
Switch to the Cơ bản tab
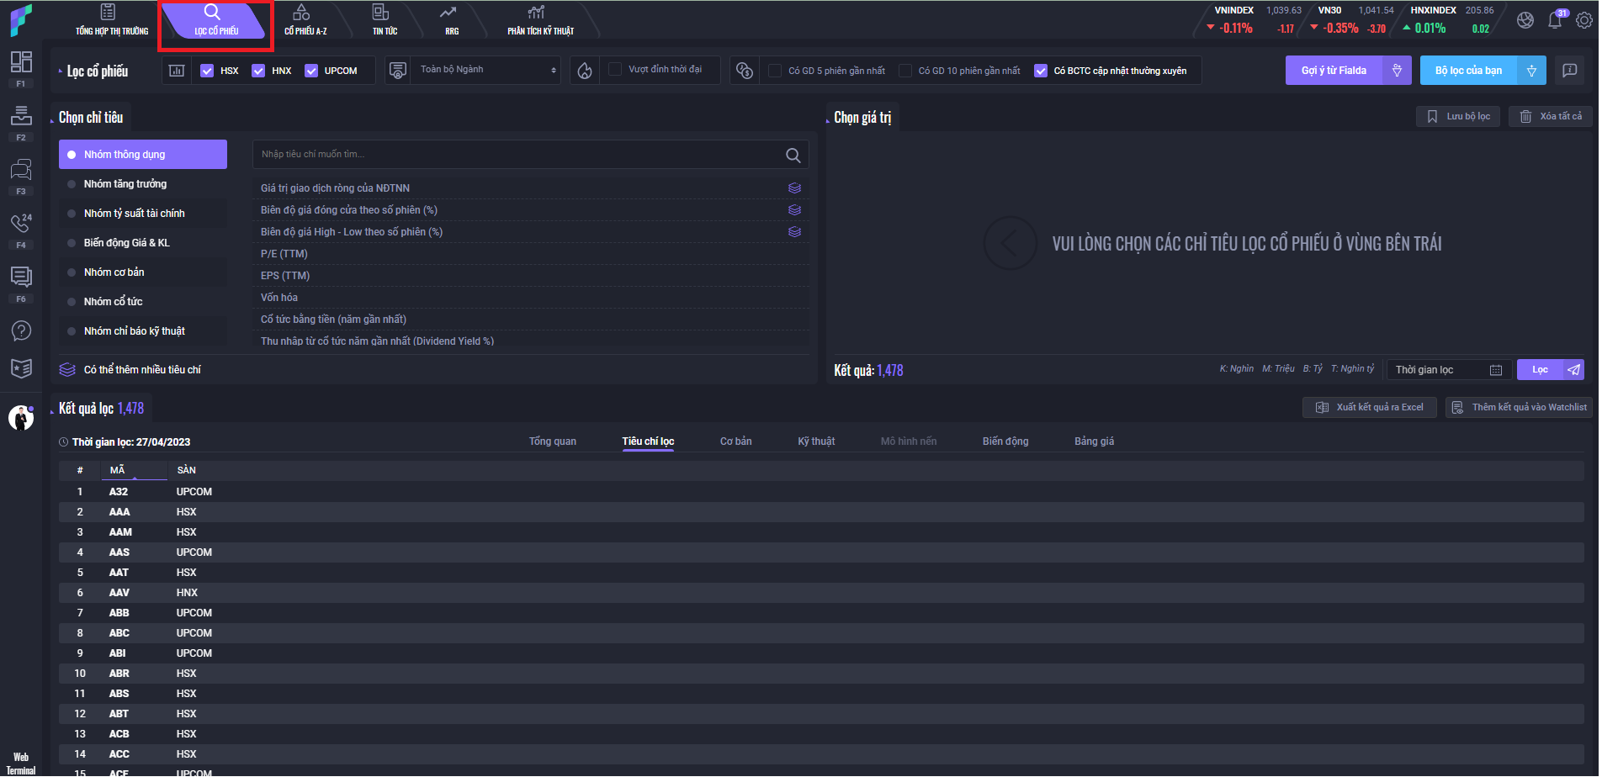tap(735, 441)
